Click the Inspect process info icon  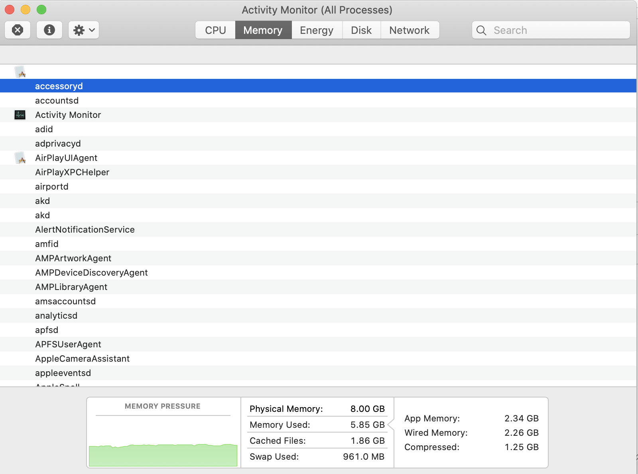point(49,30)
